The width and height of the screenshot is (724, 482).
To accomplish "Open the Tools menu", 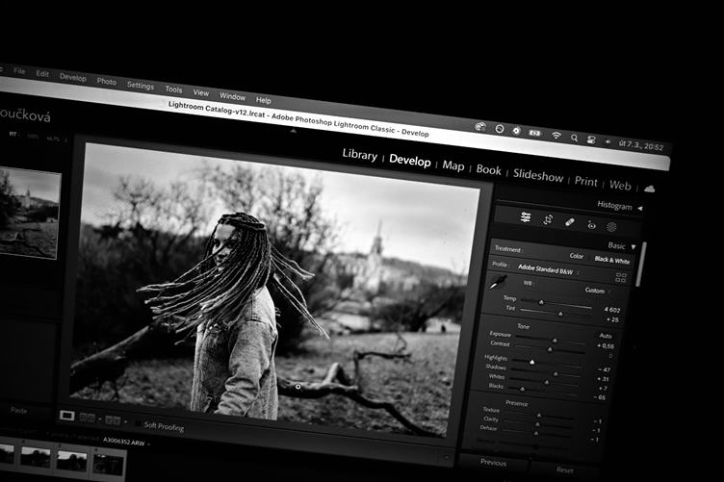I will click(x=173, y=89).
